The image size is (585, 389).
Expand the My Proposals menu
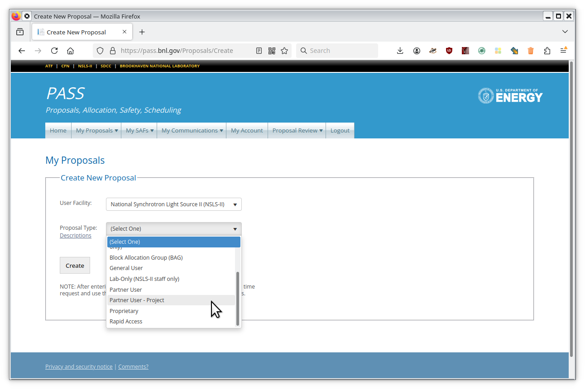pos(97,130)
